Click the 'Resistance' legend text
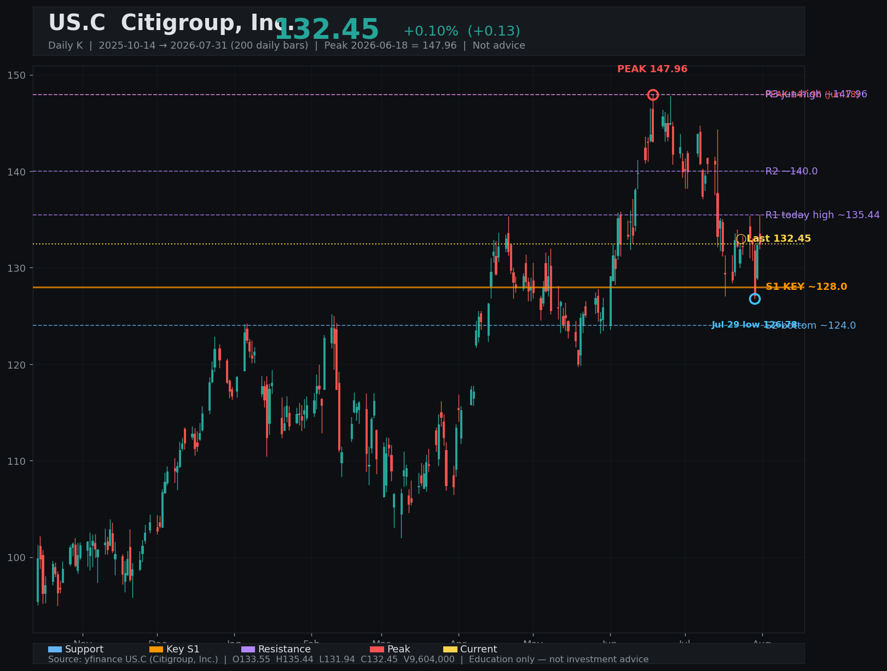 (x=285, y=649)
